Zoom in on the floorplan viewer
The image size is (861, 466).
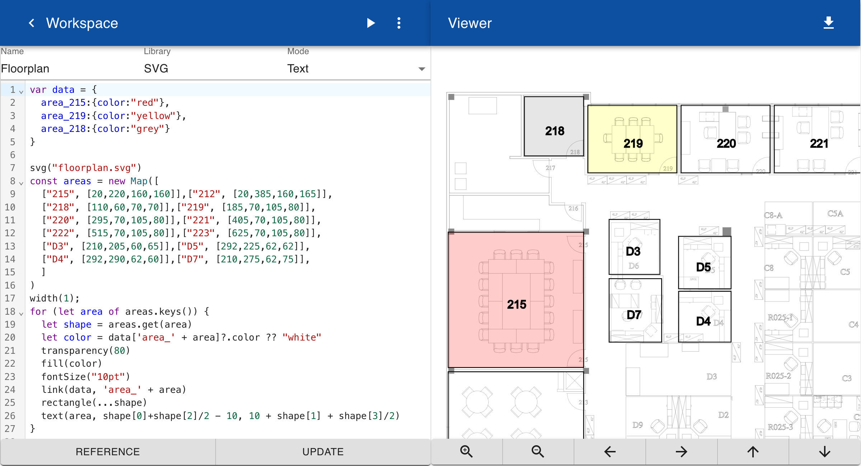click(466, 452)
